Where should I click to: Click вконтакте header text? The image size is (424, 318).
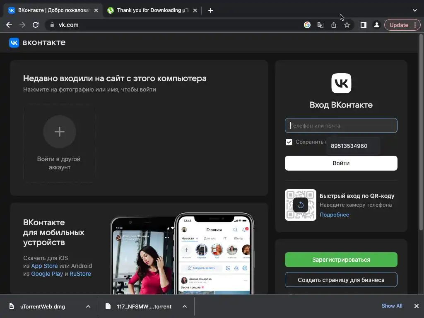pos(44,43)
